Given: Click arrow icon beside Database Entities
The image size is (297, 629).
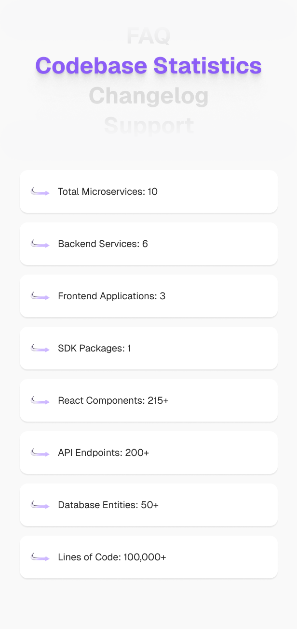Looking at the screenshot, I should coord(40,505).
